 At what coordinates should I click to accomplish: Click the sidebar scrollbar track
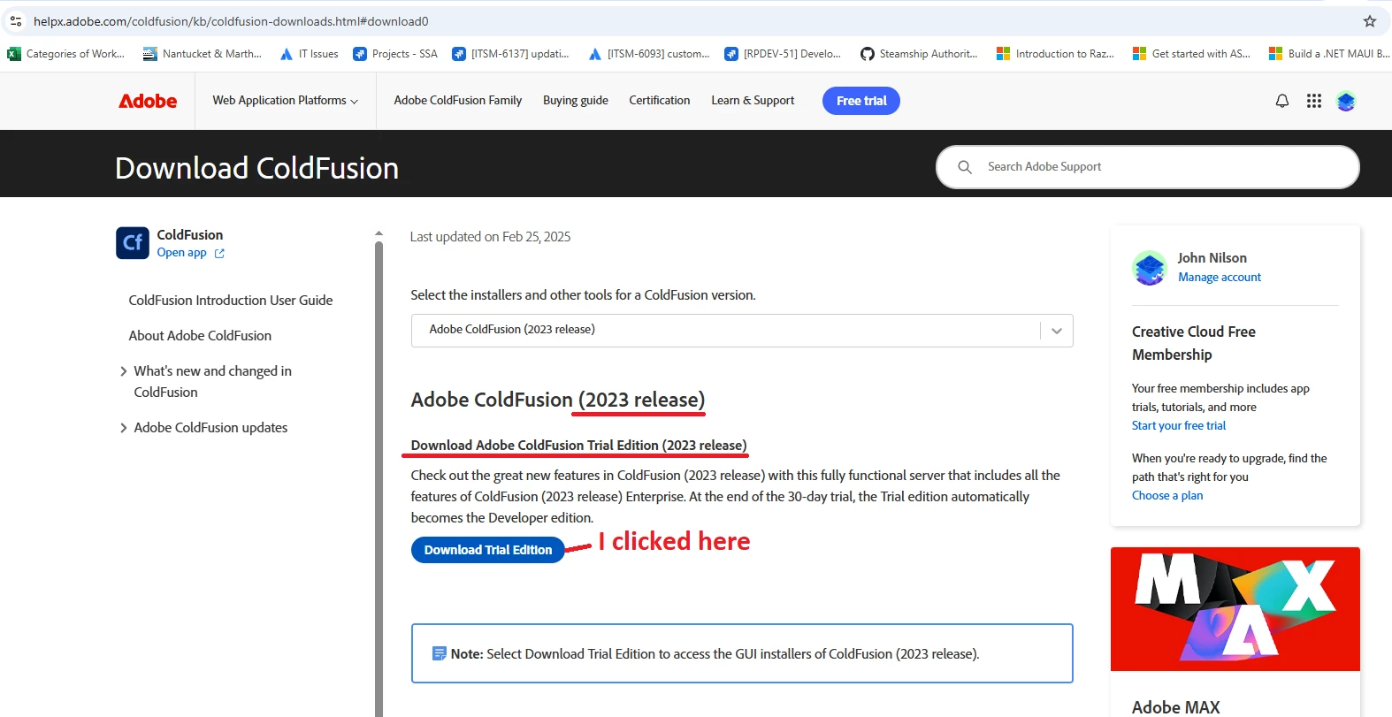click(379, 477)
